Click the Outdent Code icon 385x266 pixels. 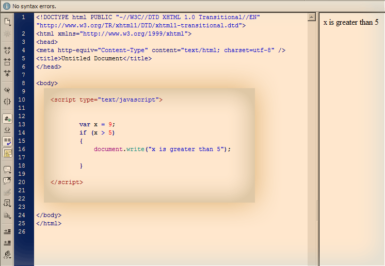tap(7, 243)
